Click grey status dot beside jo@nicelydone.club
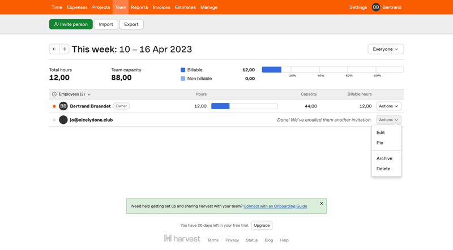The image size is (453, 250). click(x=54, y=120)
